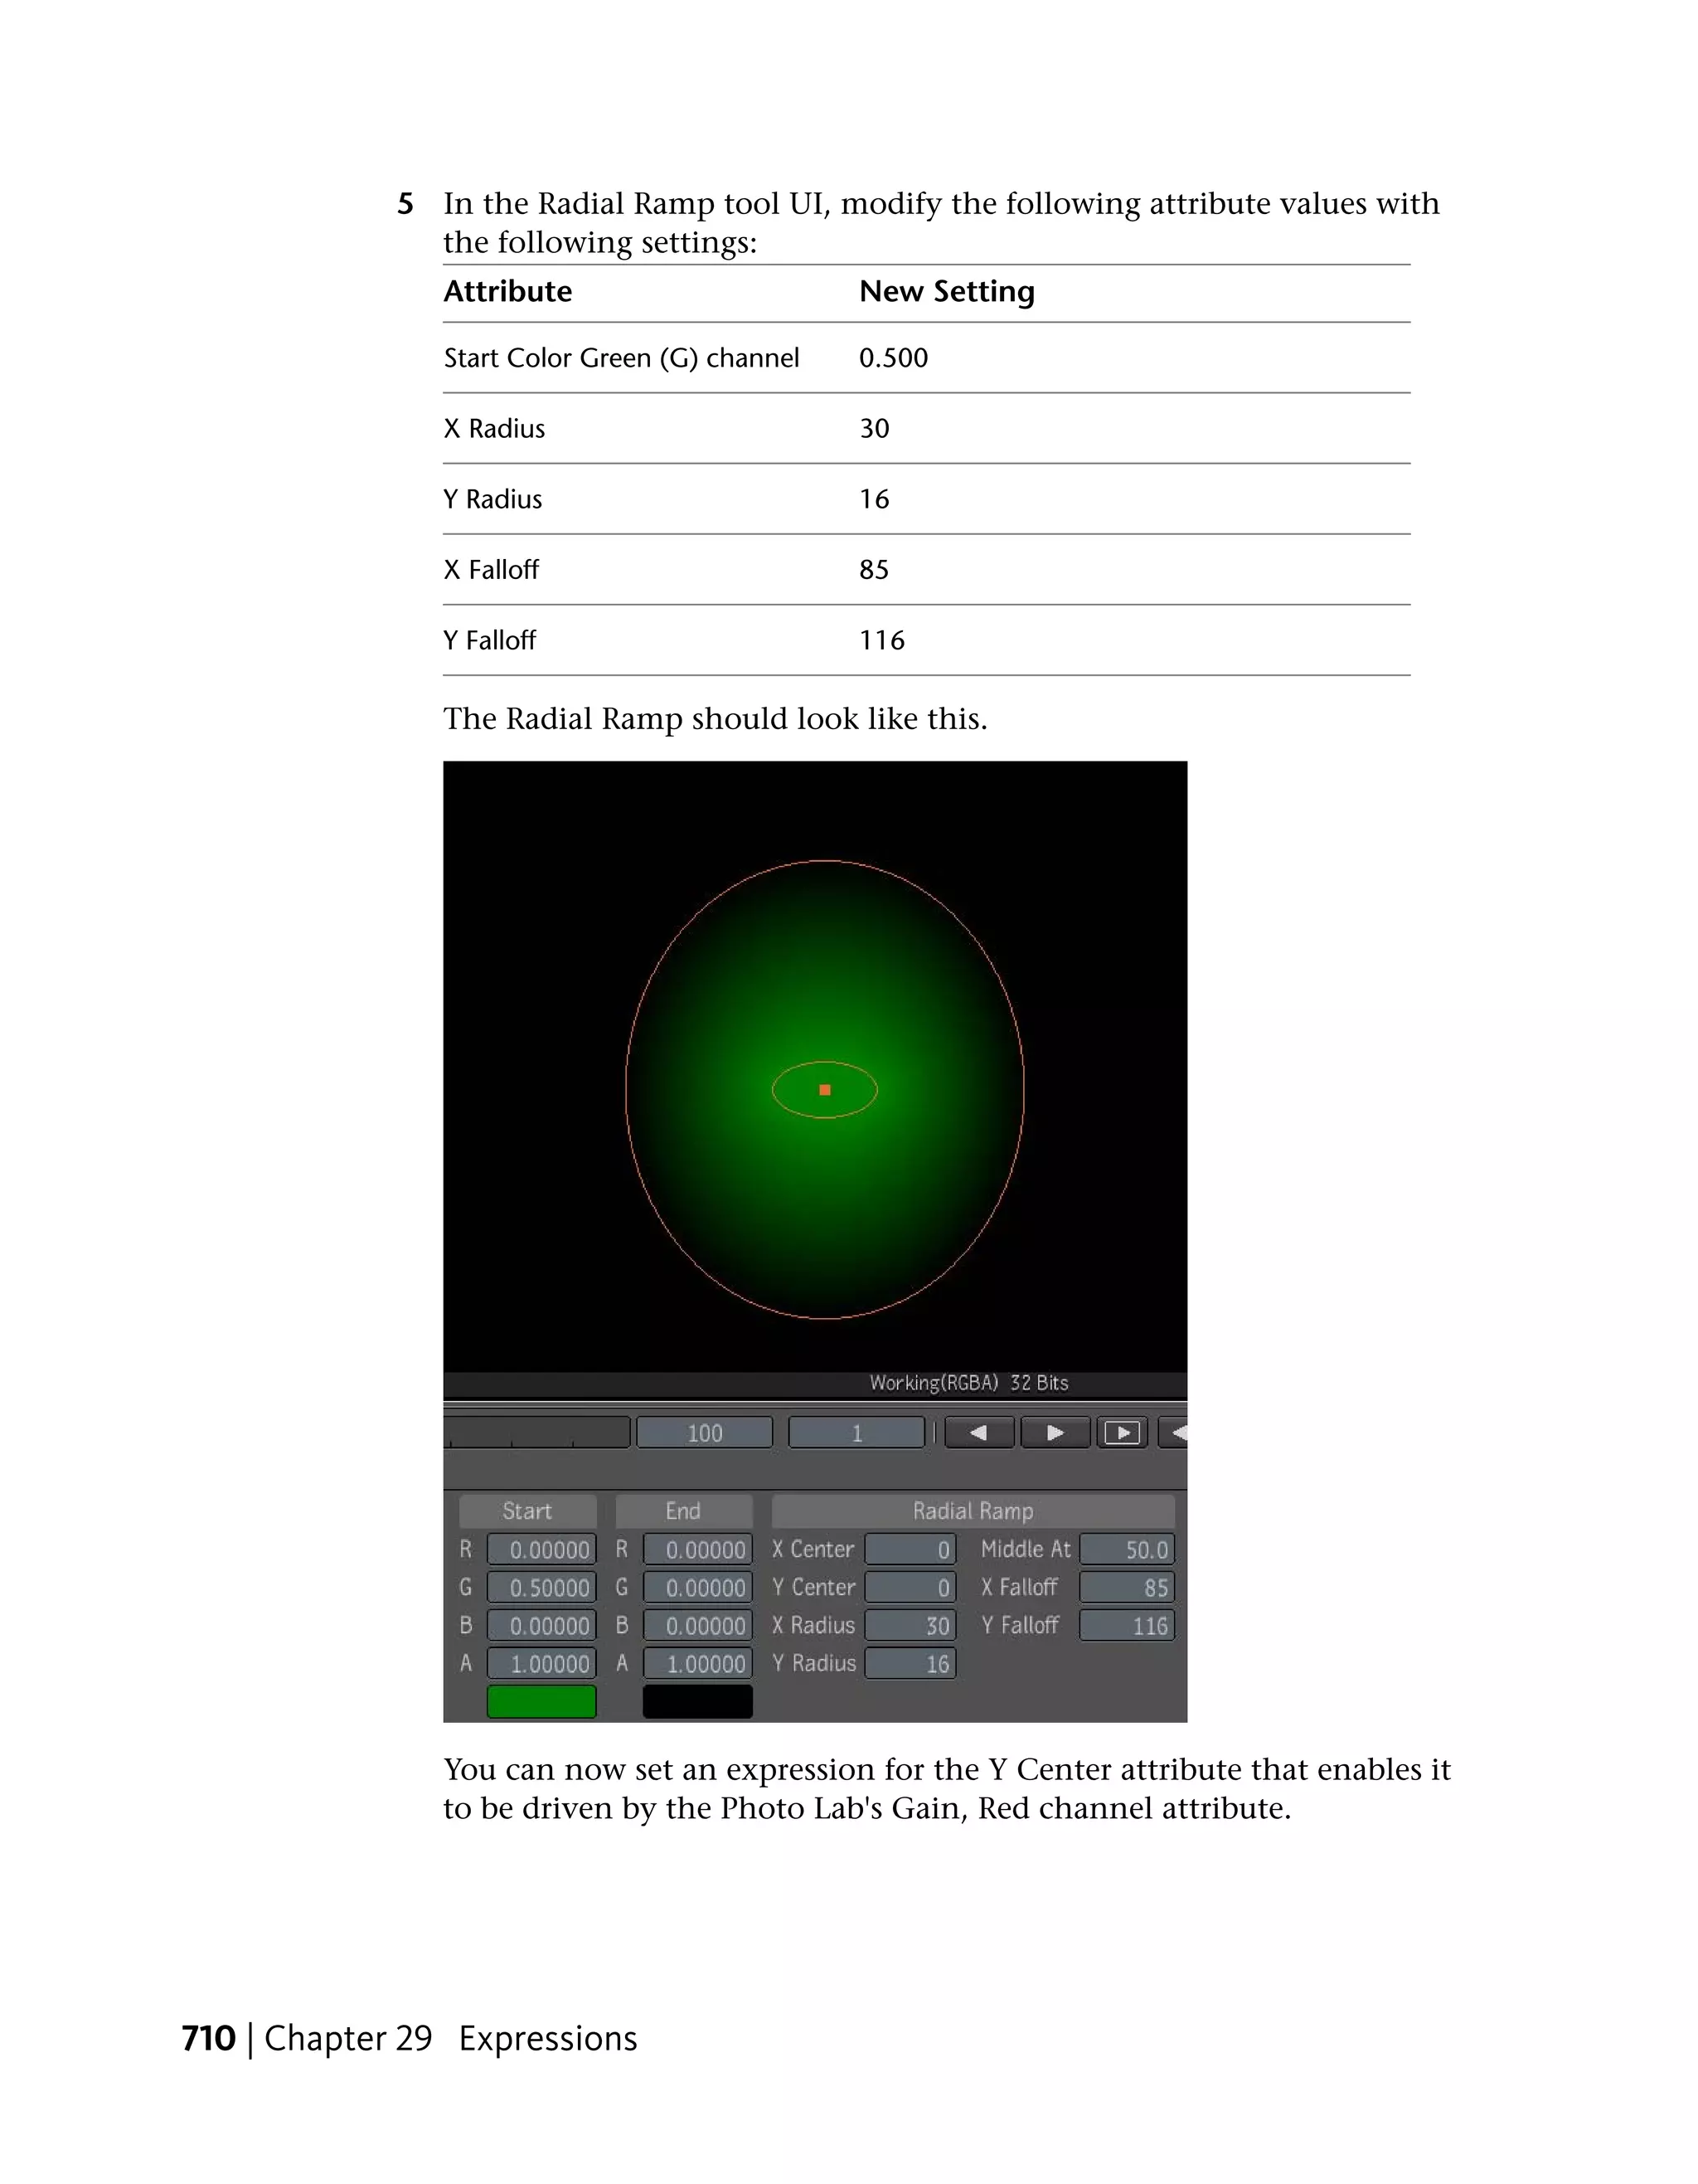Click the Y Falloff field showing 116
Viewport: 1698px width, 2184px height.
pos(1128,1625)
